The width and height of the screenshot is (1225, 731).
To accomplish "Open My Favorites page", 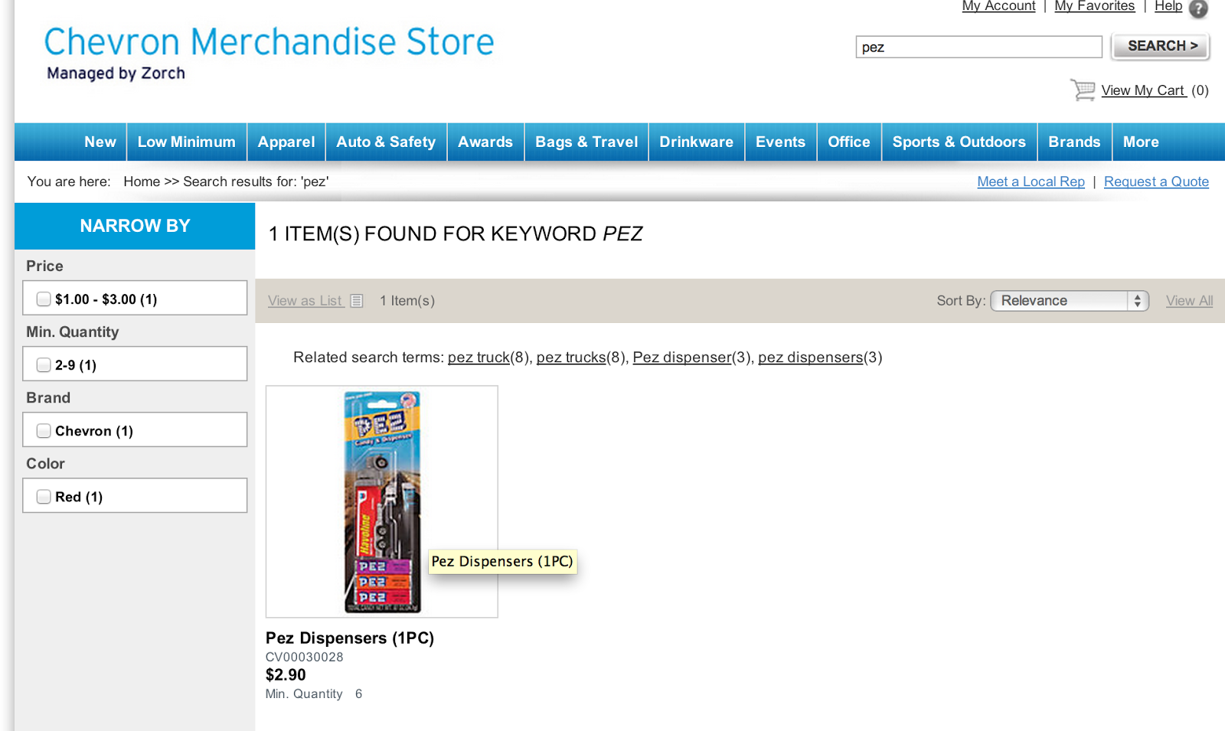I will pyautogui.click(x=1094, y=6).
